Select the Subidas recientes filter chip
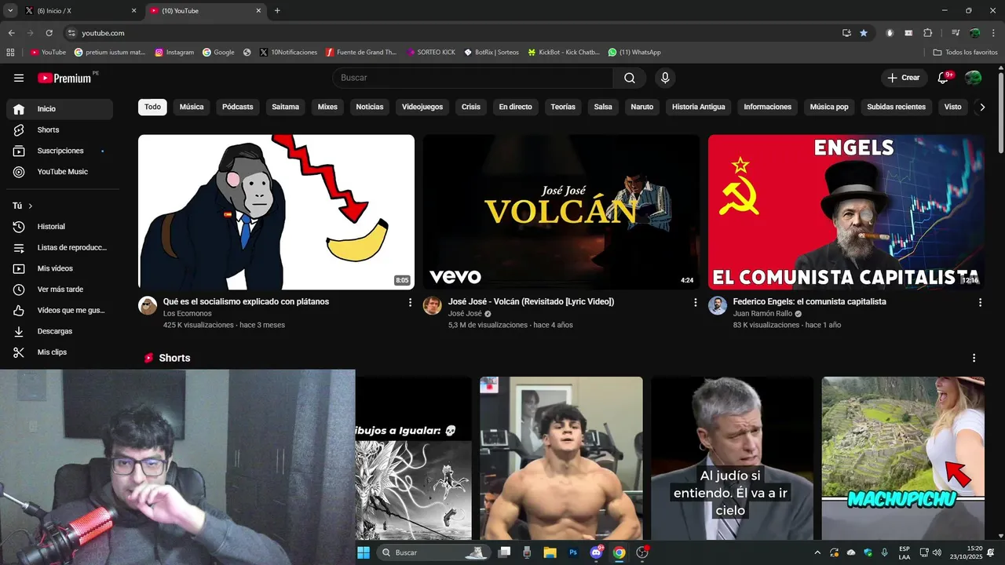Viewport: 1005px width, 565px height. [896, 107]
